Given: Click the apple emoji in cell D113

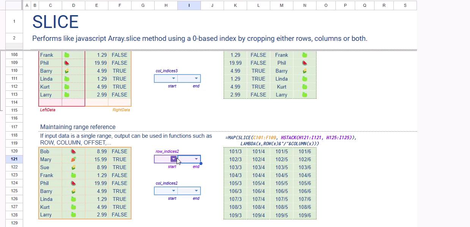Looking at the screenshot, I should pos(67,95).
